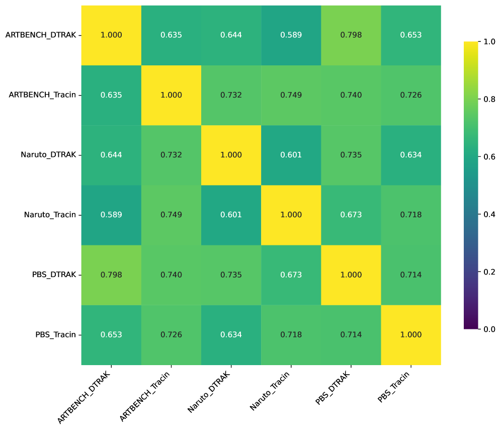The image size is (501, 431).
Task: Click the yellow top end of the colorbar
Action: coord(471,44)
